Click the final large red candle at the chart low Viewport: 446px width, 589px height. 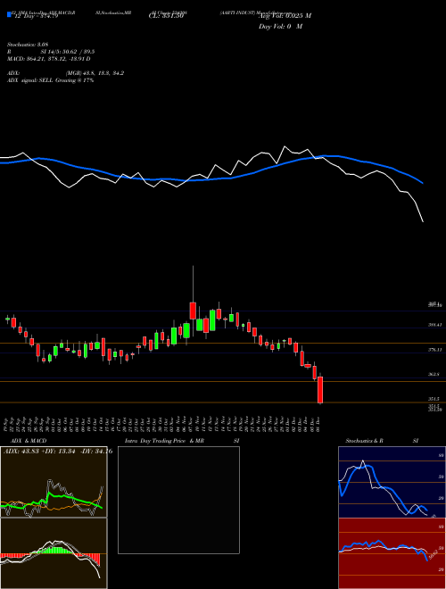(320, 389)
